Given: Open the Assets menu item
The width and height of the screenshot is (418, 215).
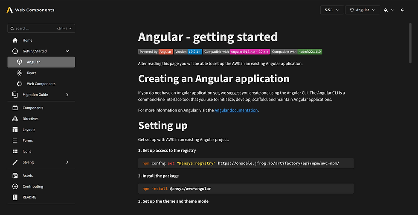Looking at the screenshot, I should point(41,175).
